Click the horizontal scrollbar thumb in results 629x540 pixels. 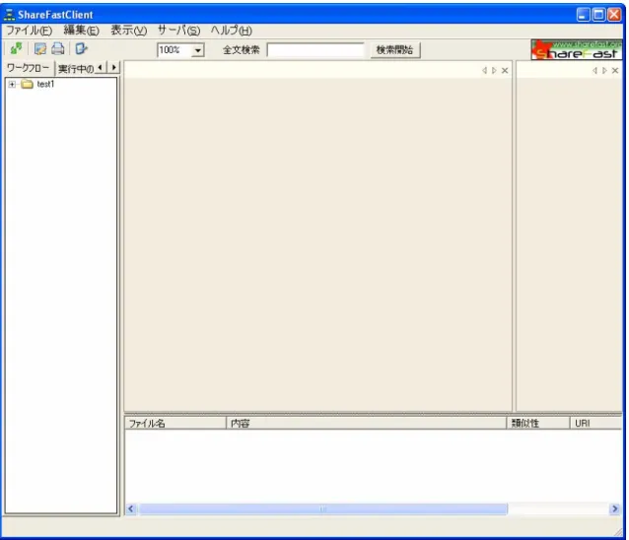click(323, 509)
